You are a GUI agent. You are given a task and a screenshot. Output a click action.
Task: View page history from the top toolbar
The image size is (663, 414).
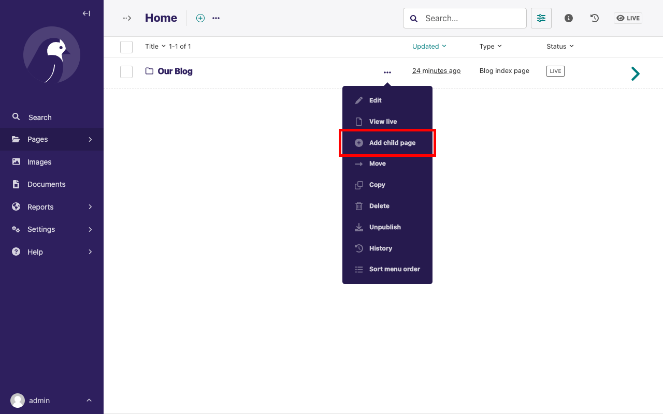coord(594,18)
